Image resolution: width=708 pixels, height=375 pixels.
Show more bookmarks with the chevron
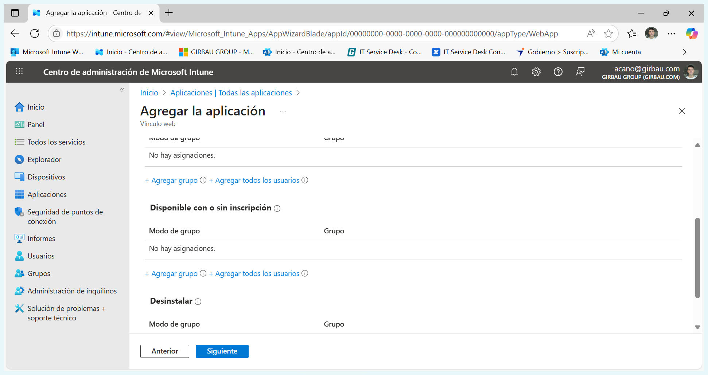click(684, 52)
